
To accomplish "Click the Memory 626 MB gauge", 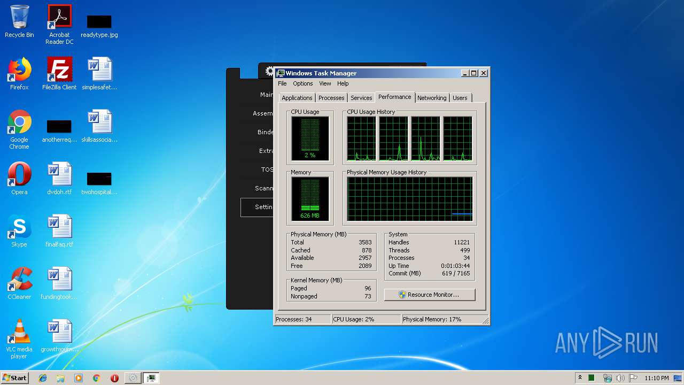I will tap(310, 199).
